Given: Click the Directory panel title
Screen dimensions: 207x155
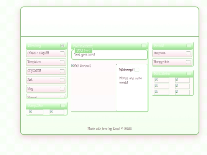Looking at the screenshot, I should tap(34, 46).
